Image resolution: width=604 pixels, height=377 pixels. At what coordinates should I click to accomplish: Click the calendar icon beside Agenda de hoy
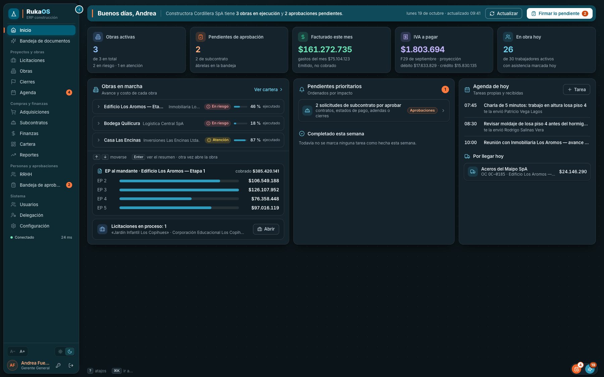[x=467, y=89]
